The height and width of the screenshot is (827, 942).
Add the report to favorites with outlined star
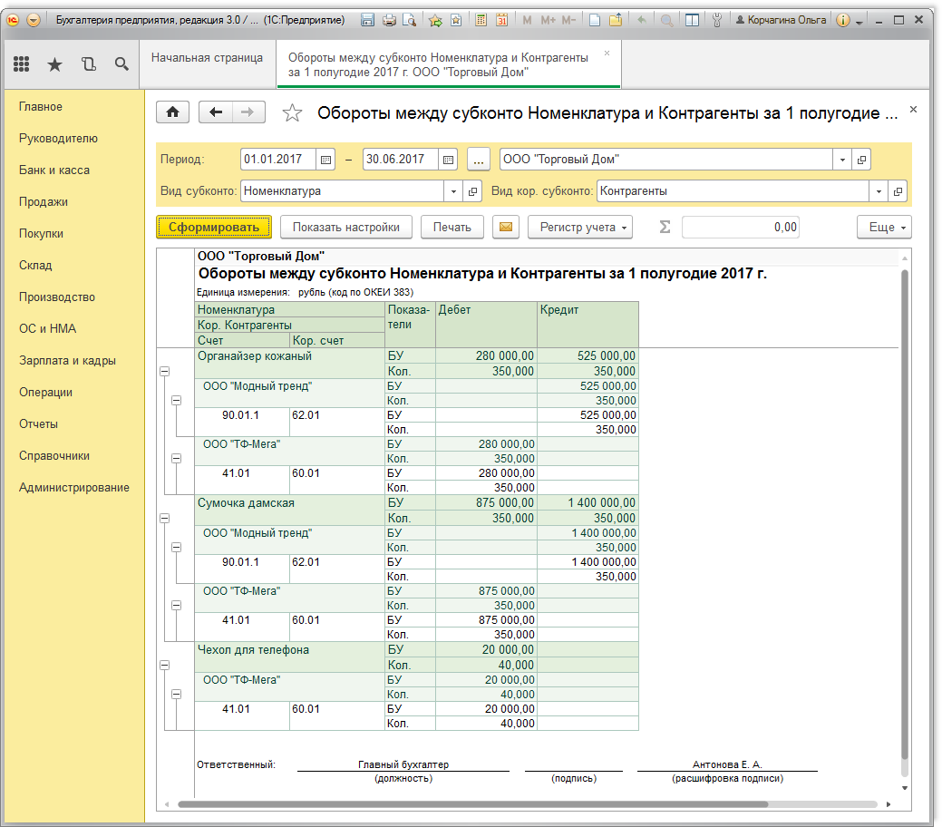coord(291,112)
